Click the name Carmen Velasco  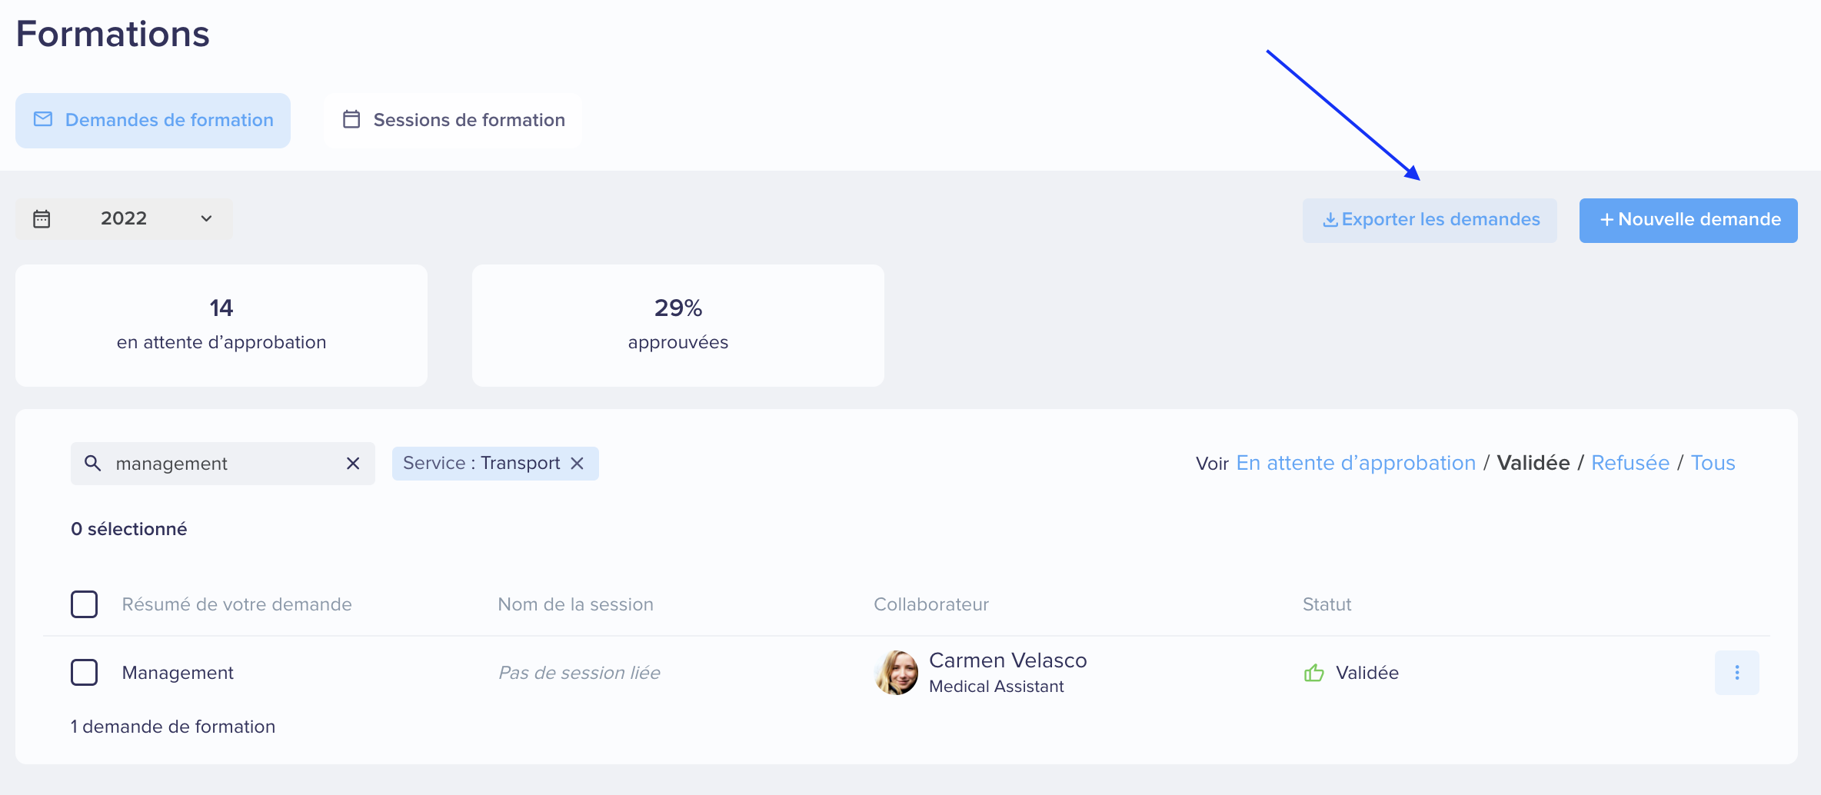coord(1008,660)
